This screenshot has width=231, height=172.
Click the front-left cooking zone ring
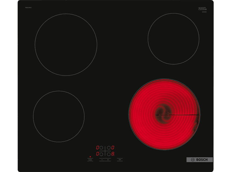(x=59, y=116)
